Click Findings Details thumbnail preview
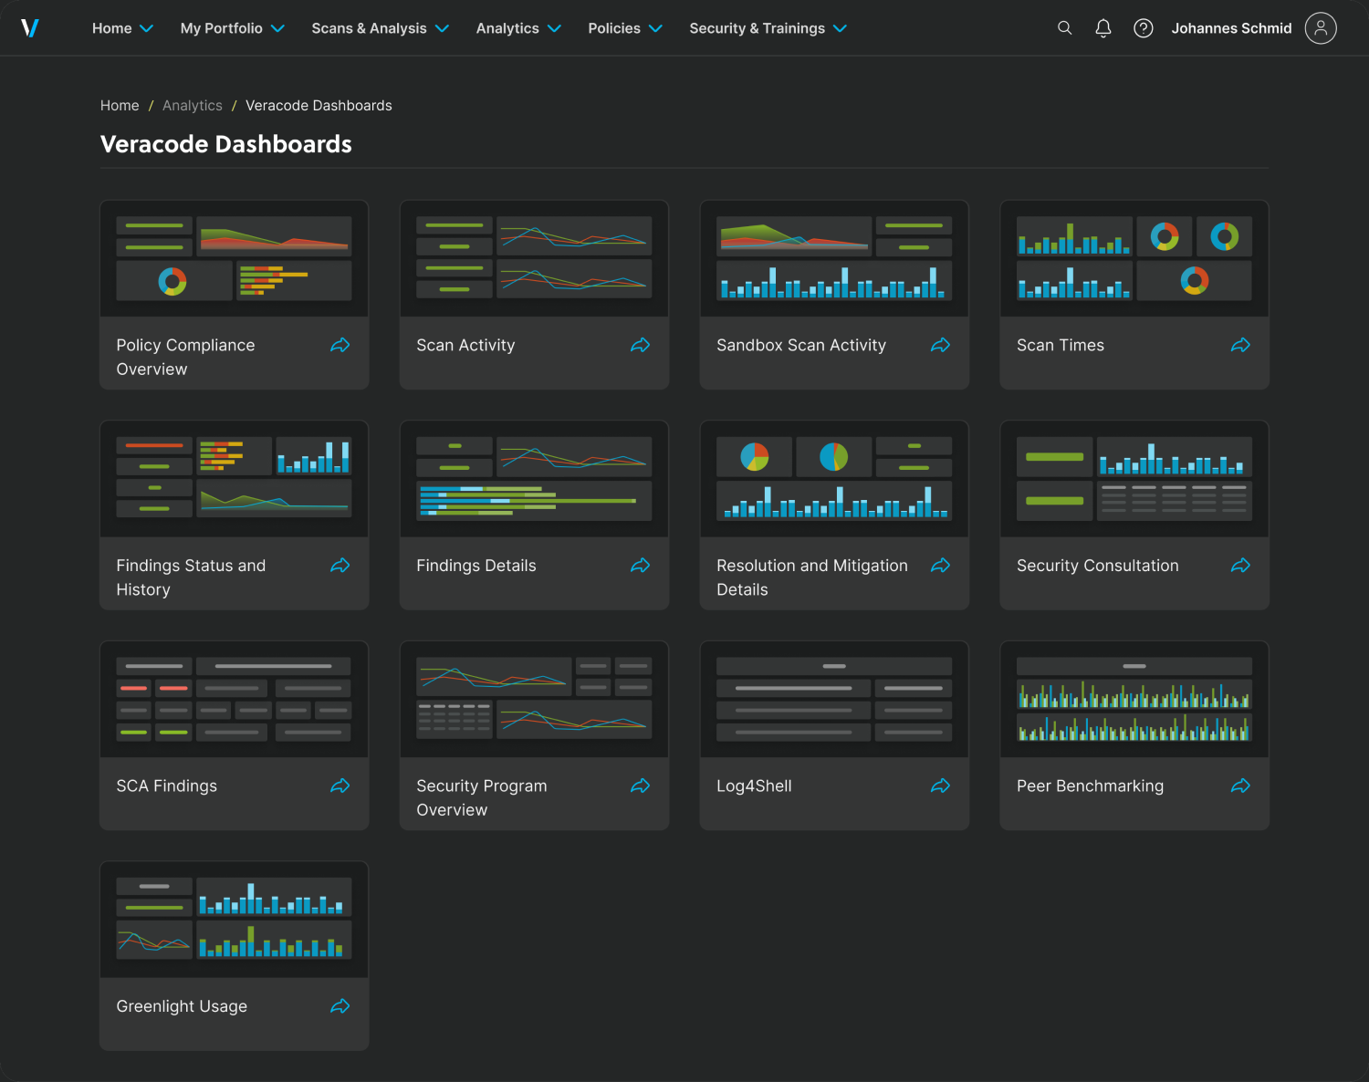The width and height of the screenshot is (1369, 1082). point(534,479)
